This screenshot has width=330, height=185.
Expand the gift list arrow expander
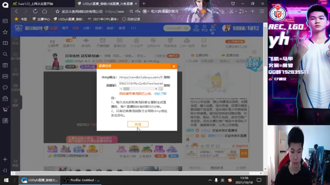click(x=101, y=149)
